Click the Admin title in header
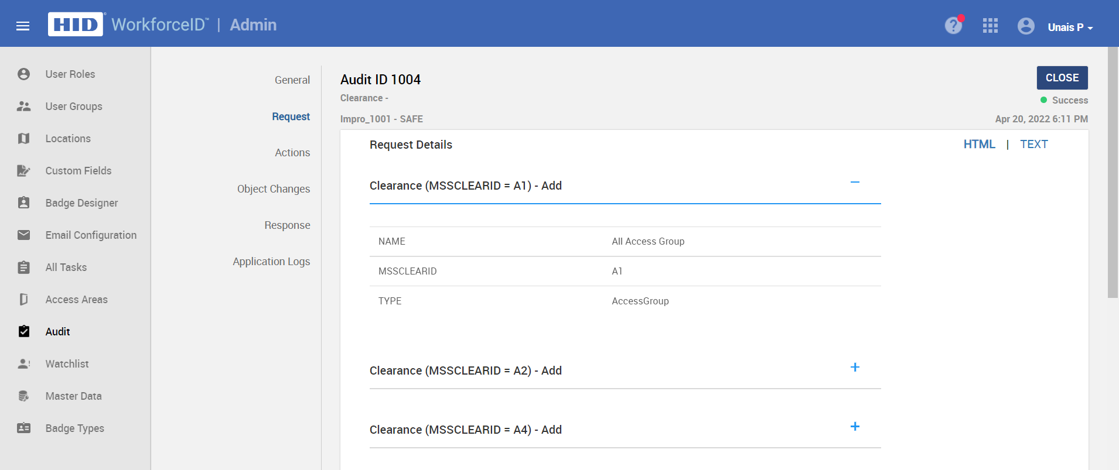Screen dimensions: 1119x470 [253, 25]
